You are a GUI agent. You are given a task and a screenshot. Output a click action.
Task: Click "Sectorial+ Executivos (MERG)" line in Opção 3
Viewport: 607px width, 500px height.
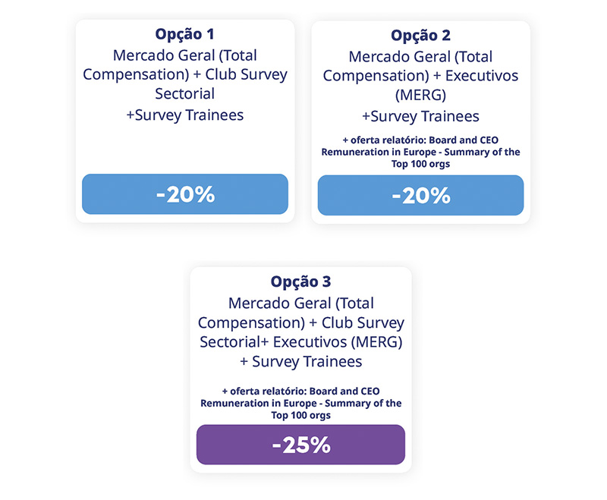click(x=300, y=342)
